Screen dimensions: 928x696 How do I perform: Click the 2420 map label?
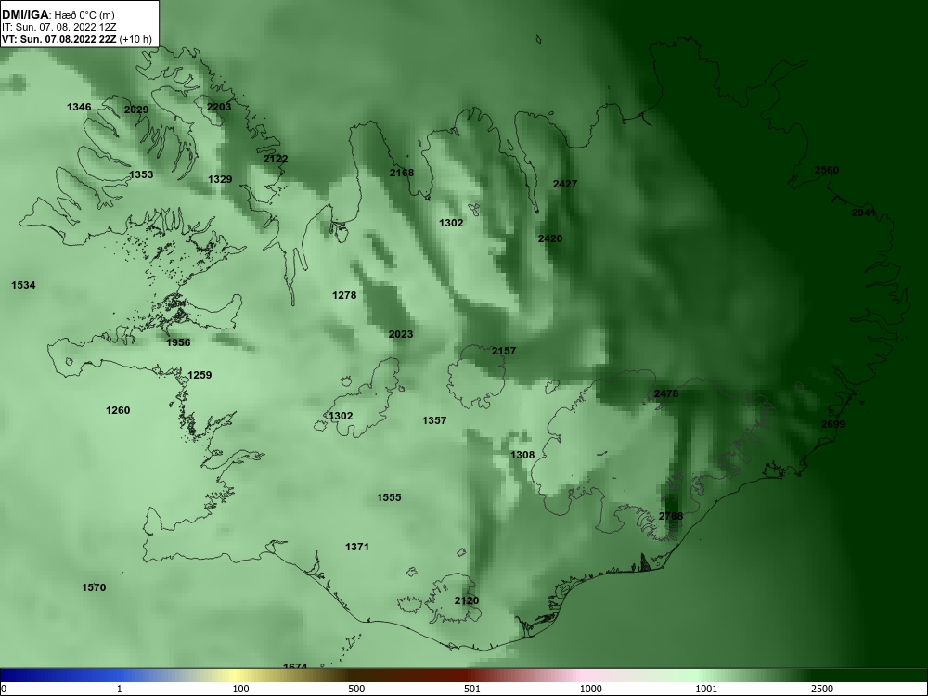549,238
